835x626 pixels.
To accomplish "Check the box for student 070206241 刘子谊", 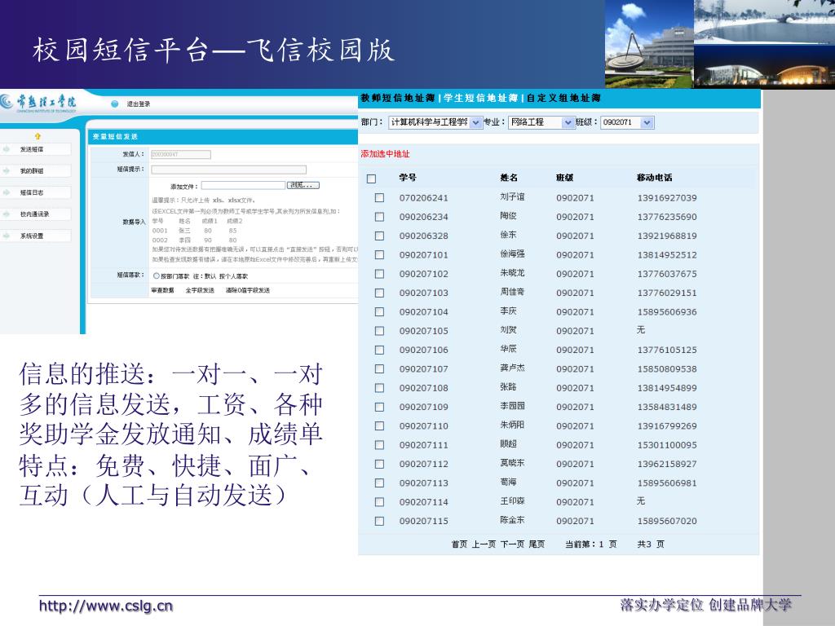I will pos(379,198).
